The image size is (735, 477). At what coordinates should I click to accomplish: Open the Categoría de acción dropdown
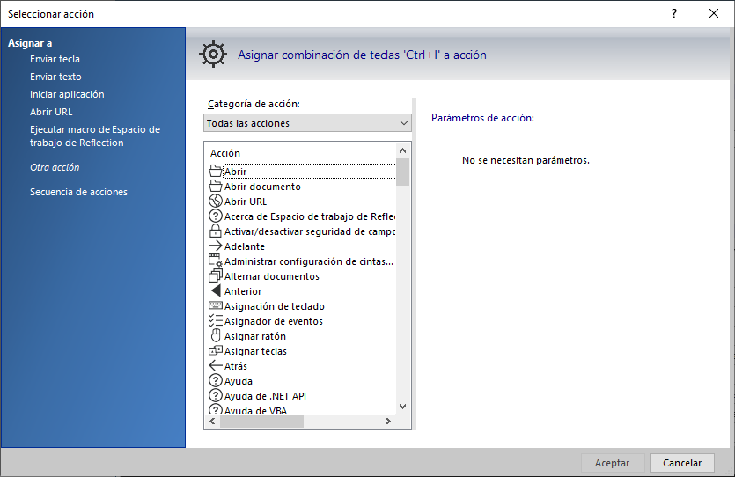(x=307, y=123)
